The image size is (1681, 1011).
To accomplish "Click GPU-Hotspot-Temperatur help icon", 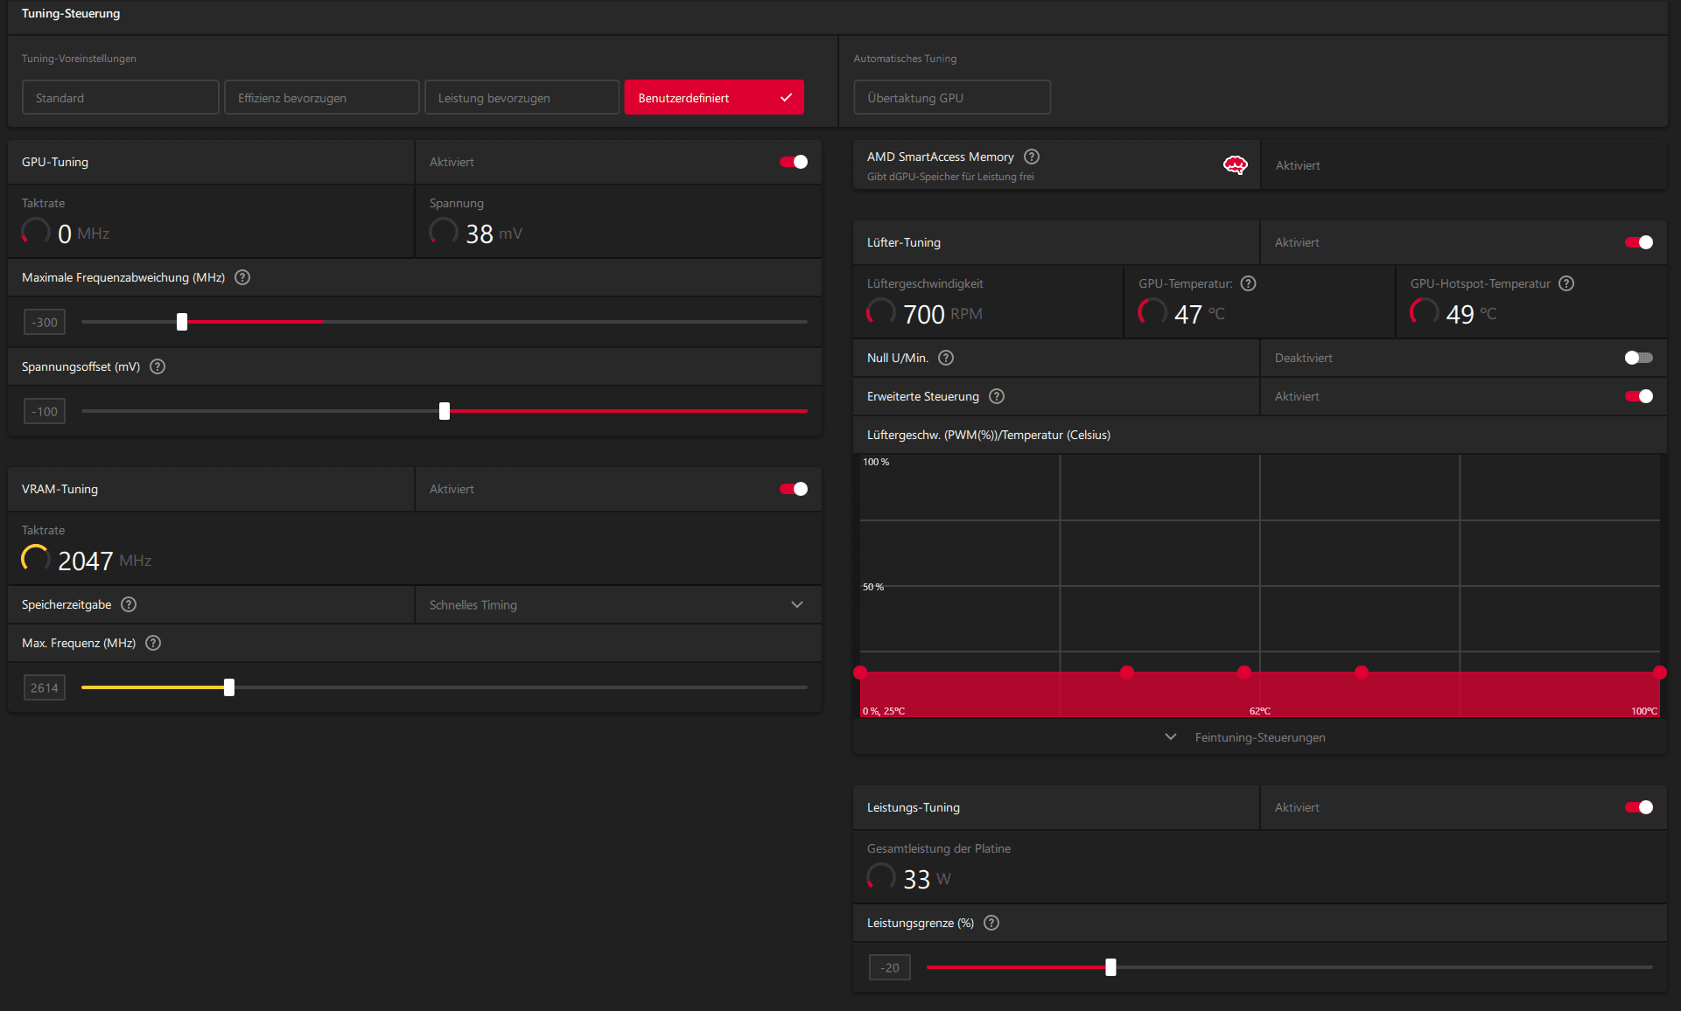I will (1566, 283).
